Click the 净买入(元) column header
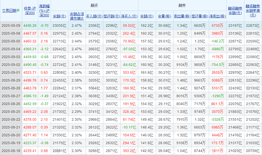The height and width of the screenshot is (155, 262). pyautogui.click(x=129, y=16)
